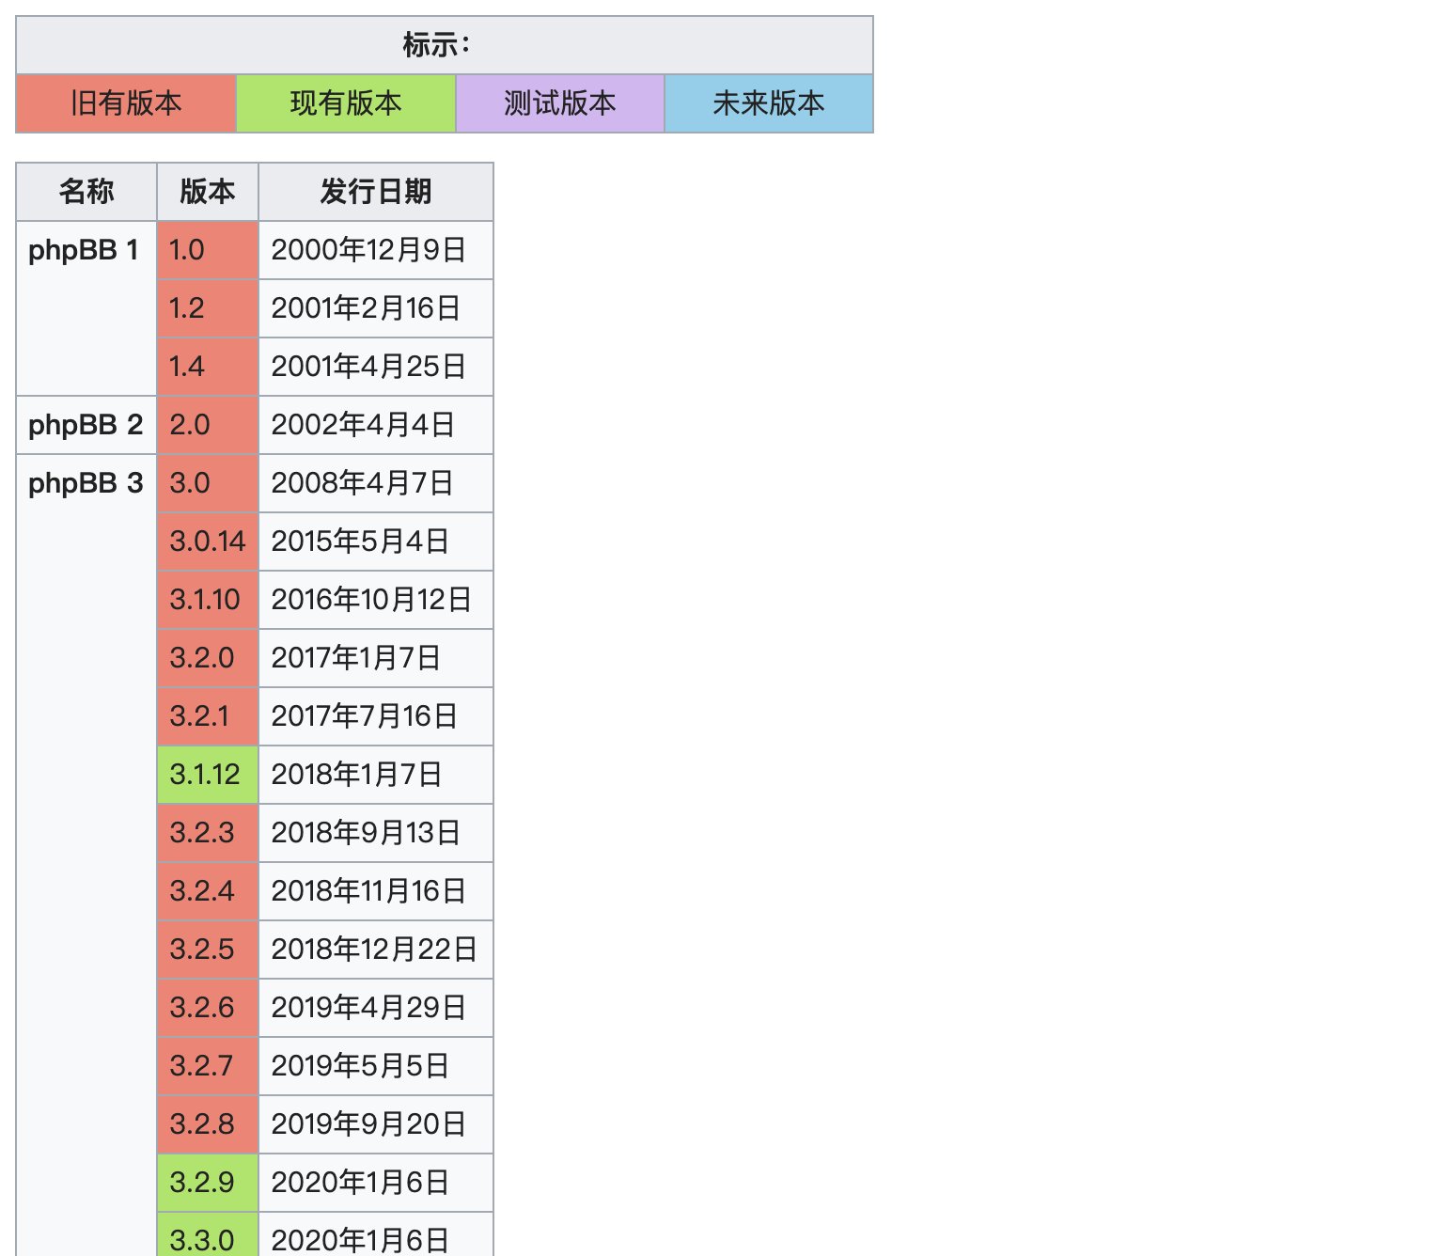
Task: Click the 标示 legend header
Action: pyautogui.click(x=445, y=45)
